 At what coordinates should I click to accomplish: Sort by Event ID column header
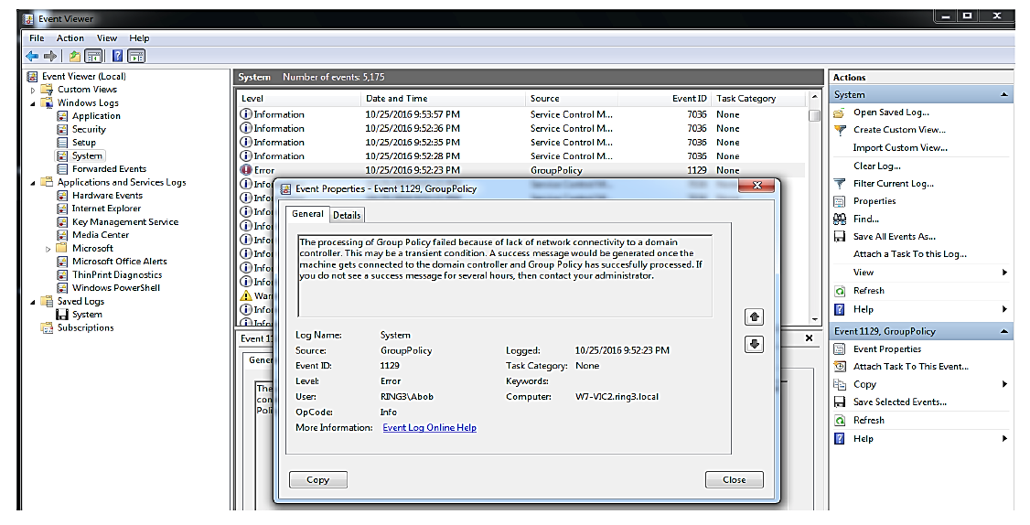tap(665, 99)
